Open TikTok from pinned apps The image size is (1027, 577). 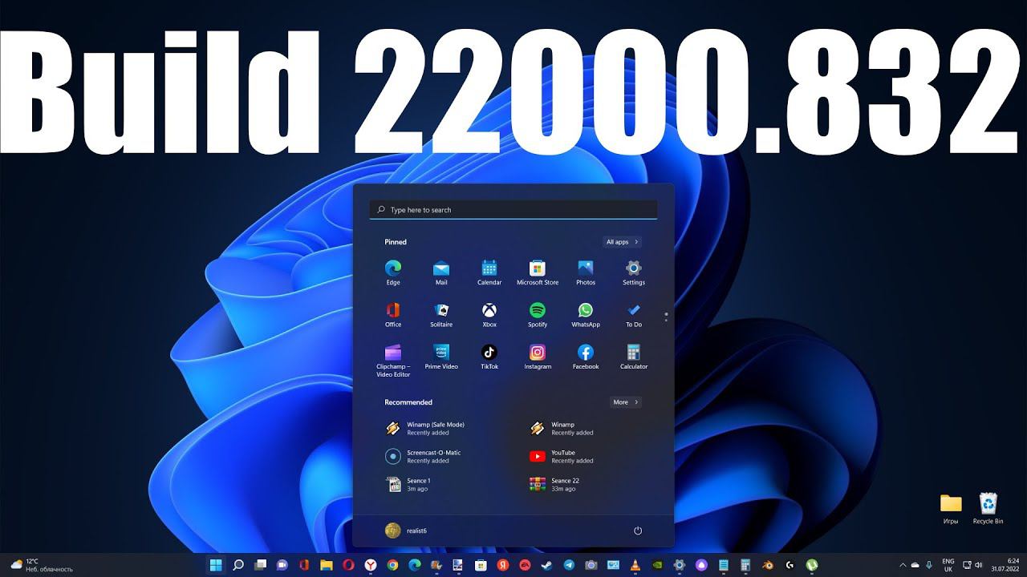click(489, 357)
